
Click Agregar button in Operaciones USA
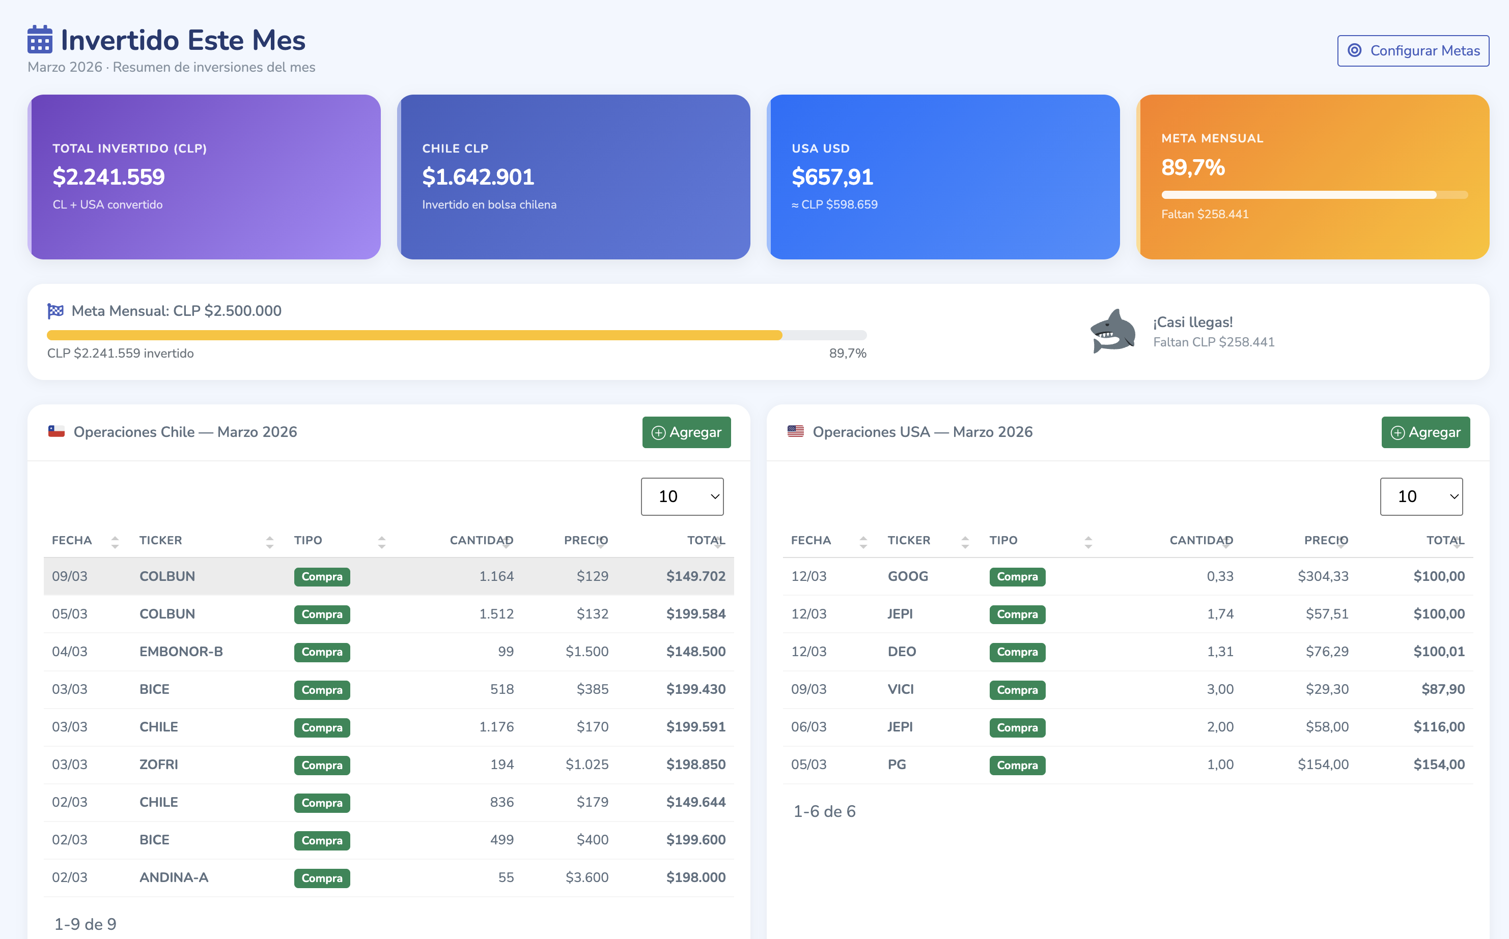pos(1425,432)
